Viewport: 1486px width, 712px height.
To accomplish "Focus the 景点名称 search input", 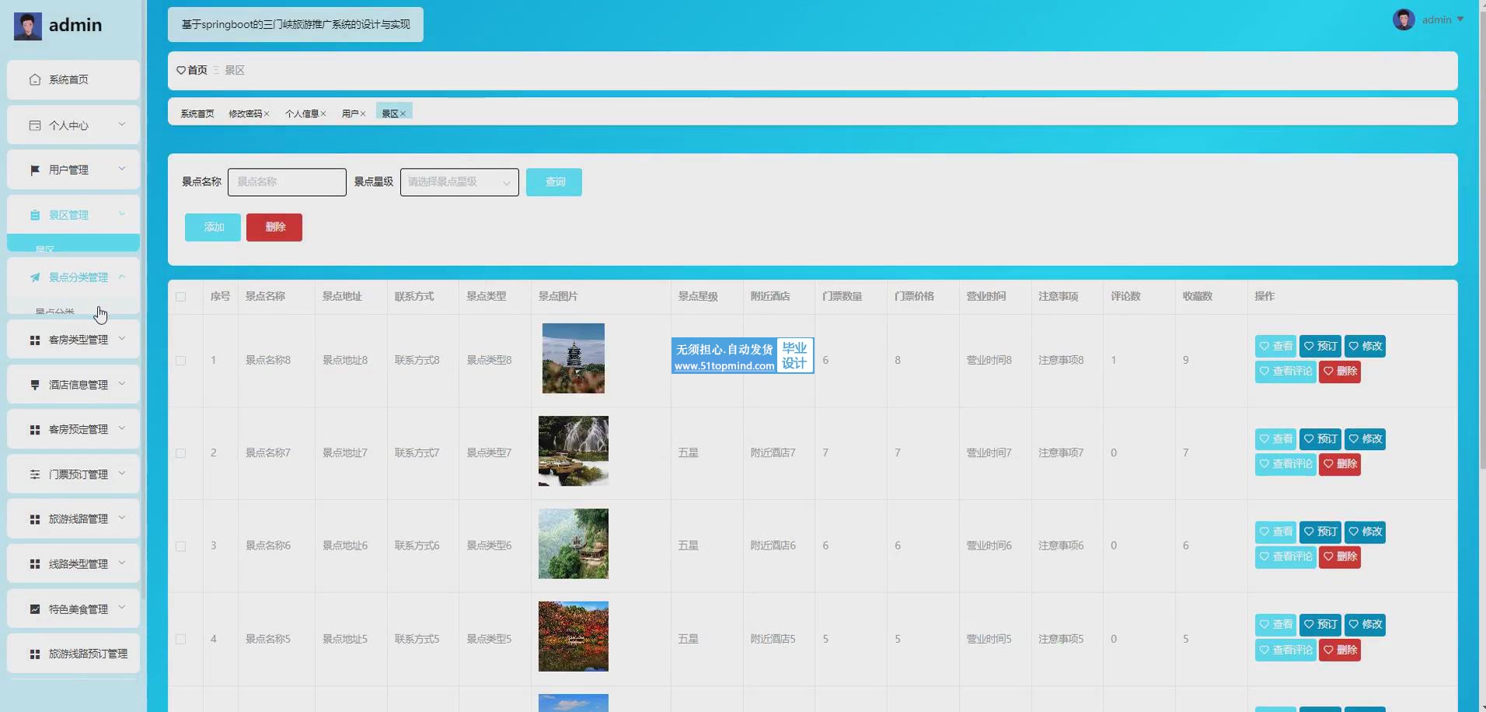I will (287, 182).
